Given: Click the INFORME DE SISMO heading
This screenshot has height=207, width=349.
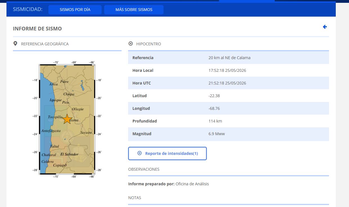Looking at the screenshot, I should point(37,29).
